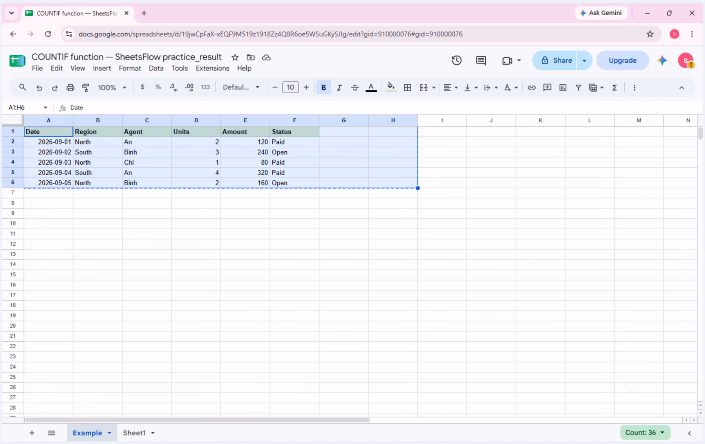Add a new sheet with plus button
This screenshot has width=705, height=444.
[32, 433]
